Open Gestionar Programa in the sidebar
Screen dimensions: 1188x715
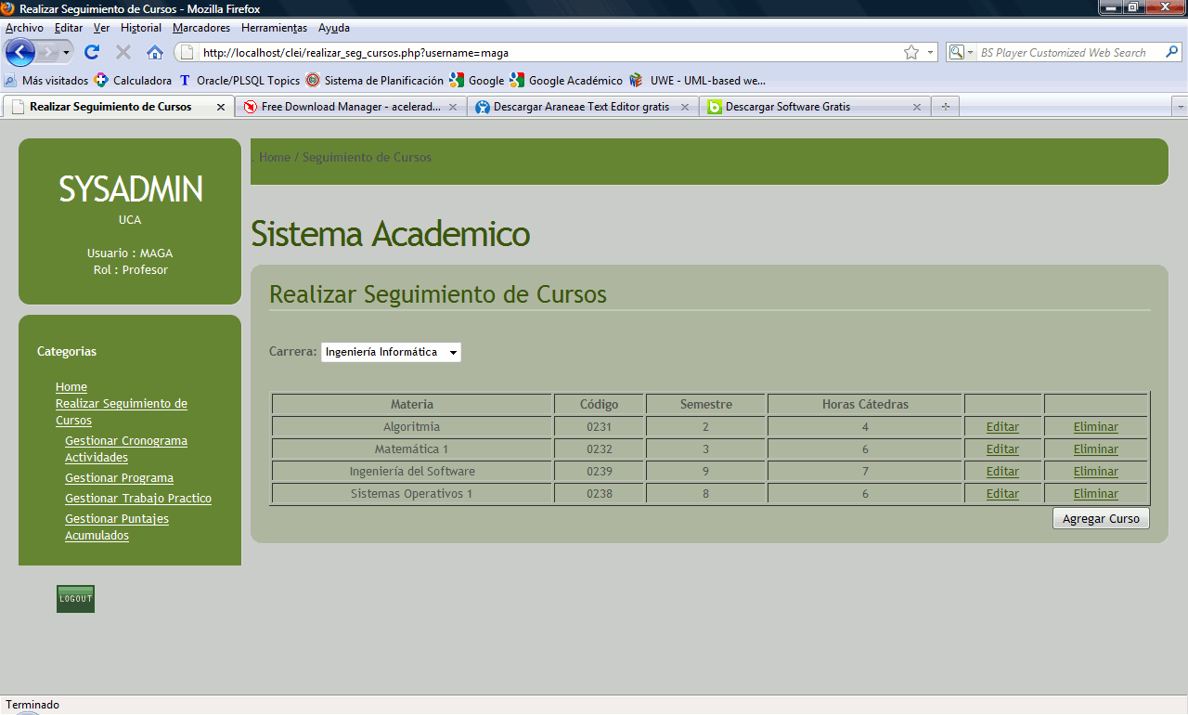click(x=119, y=478)
